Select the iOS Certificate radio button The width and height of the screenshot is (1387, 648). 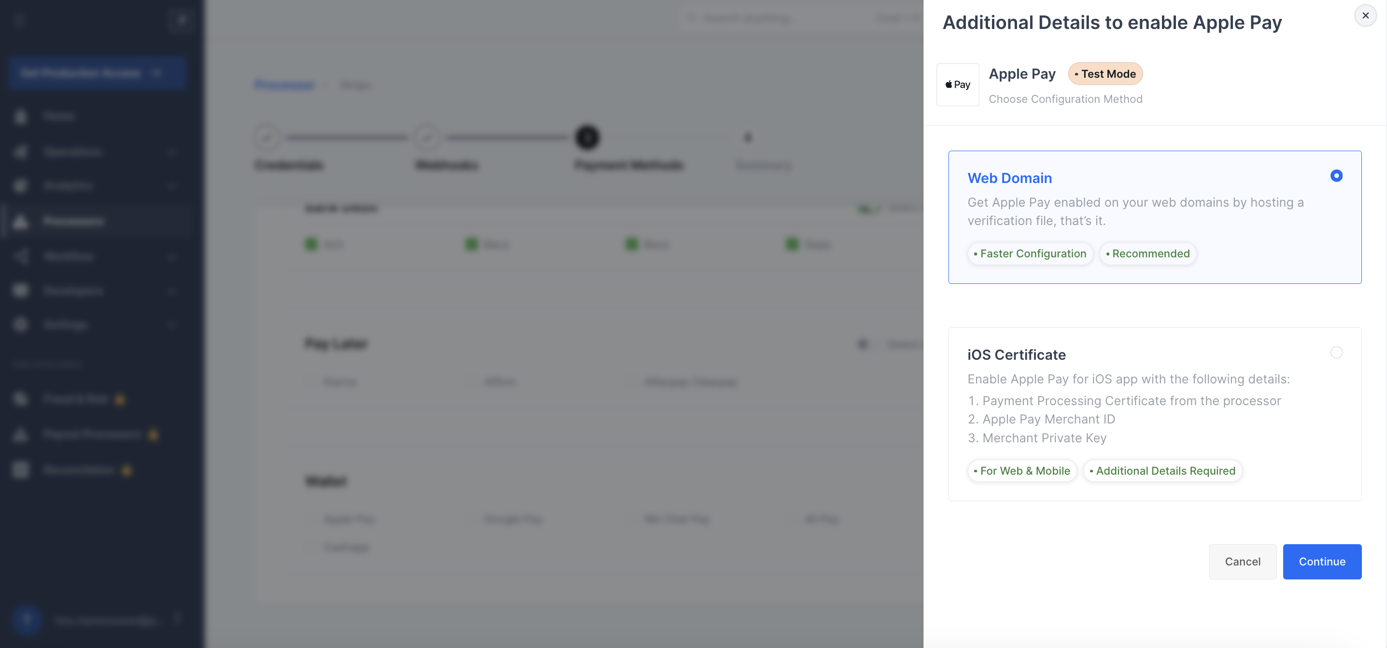[x=1336, y=352]
